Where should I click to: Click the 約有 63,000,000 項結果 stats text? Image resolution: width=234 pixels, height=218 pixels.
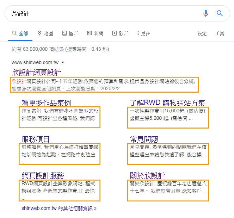pyautogui.click(x=60, y=49)
